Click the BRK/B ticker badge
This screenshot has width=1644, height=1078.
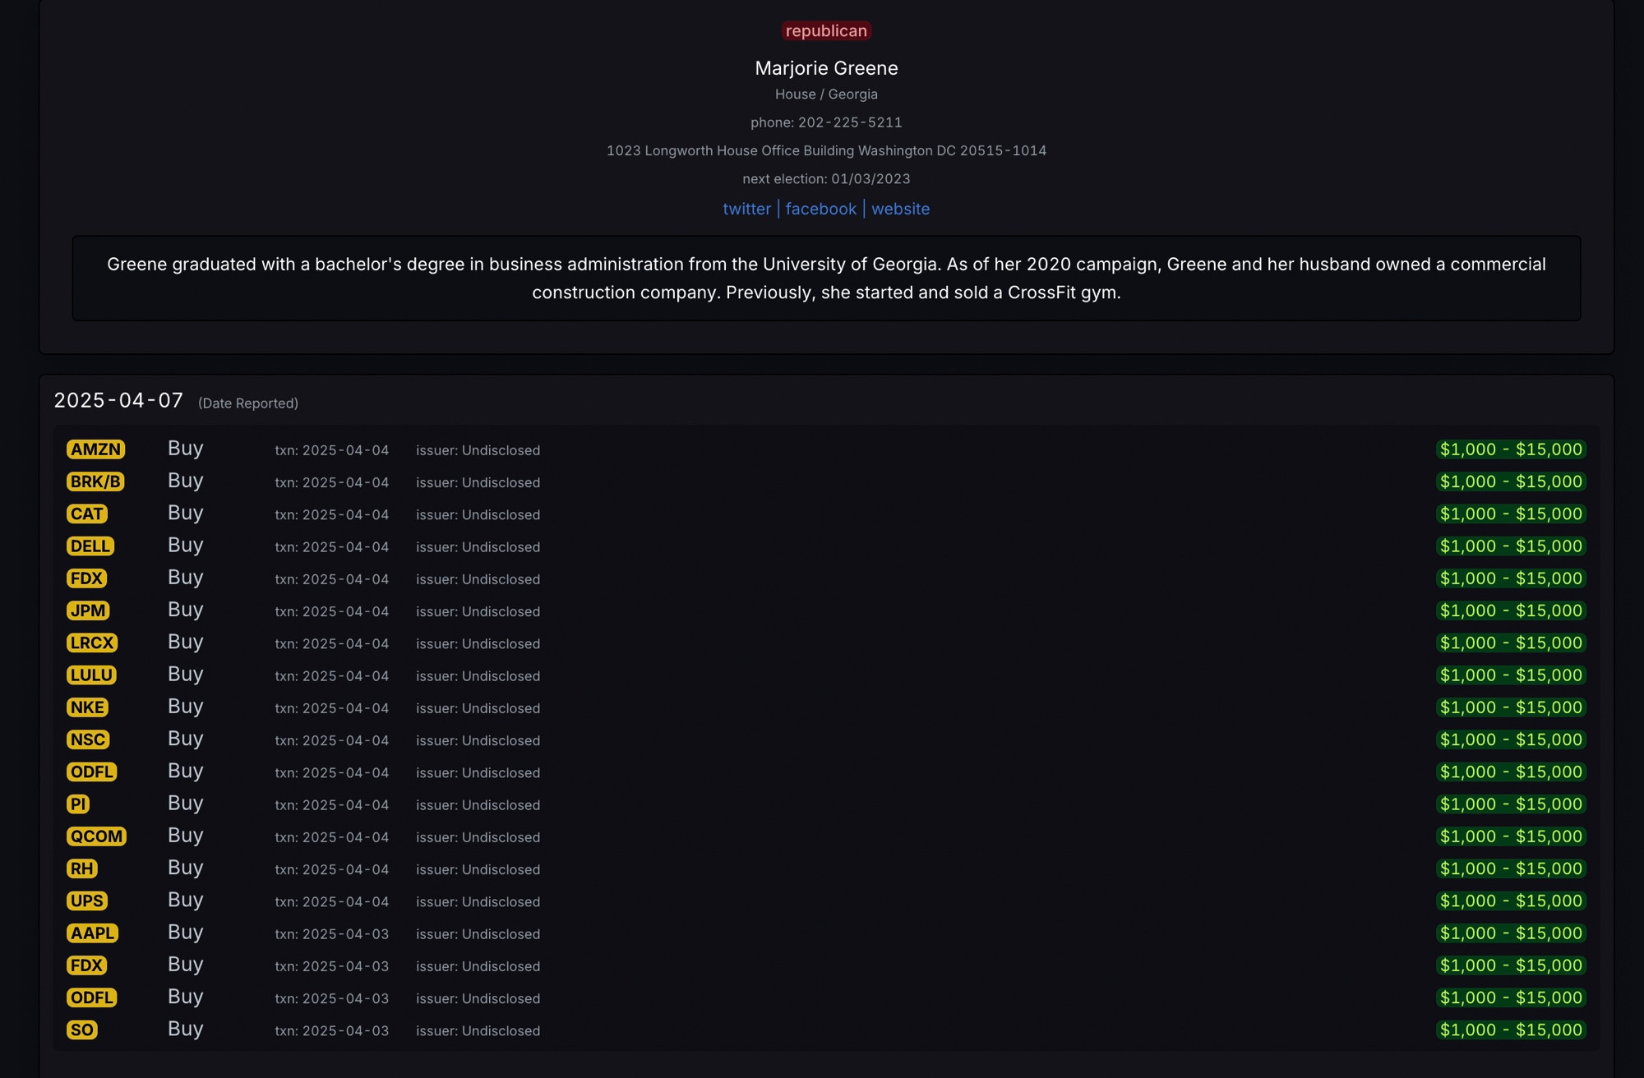tap(95, 481)
